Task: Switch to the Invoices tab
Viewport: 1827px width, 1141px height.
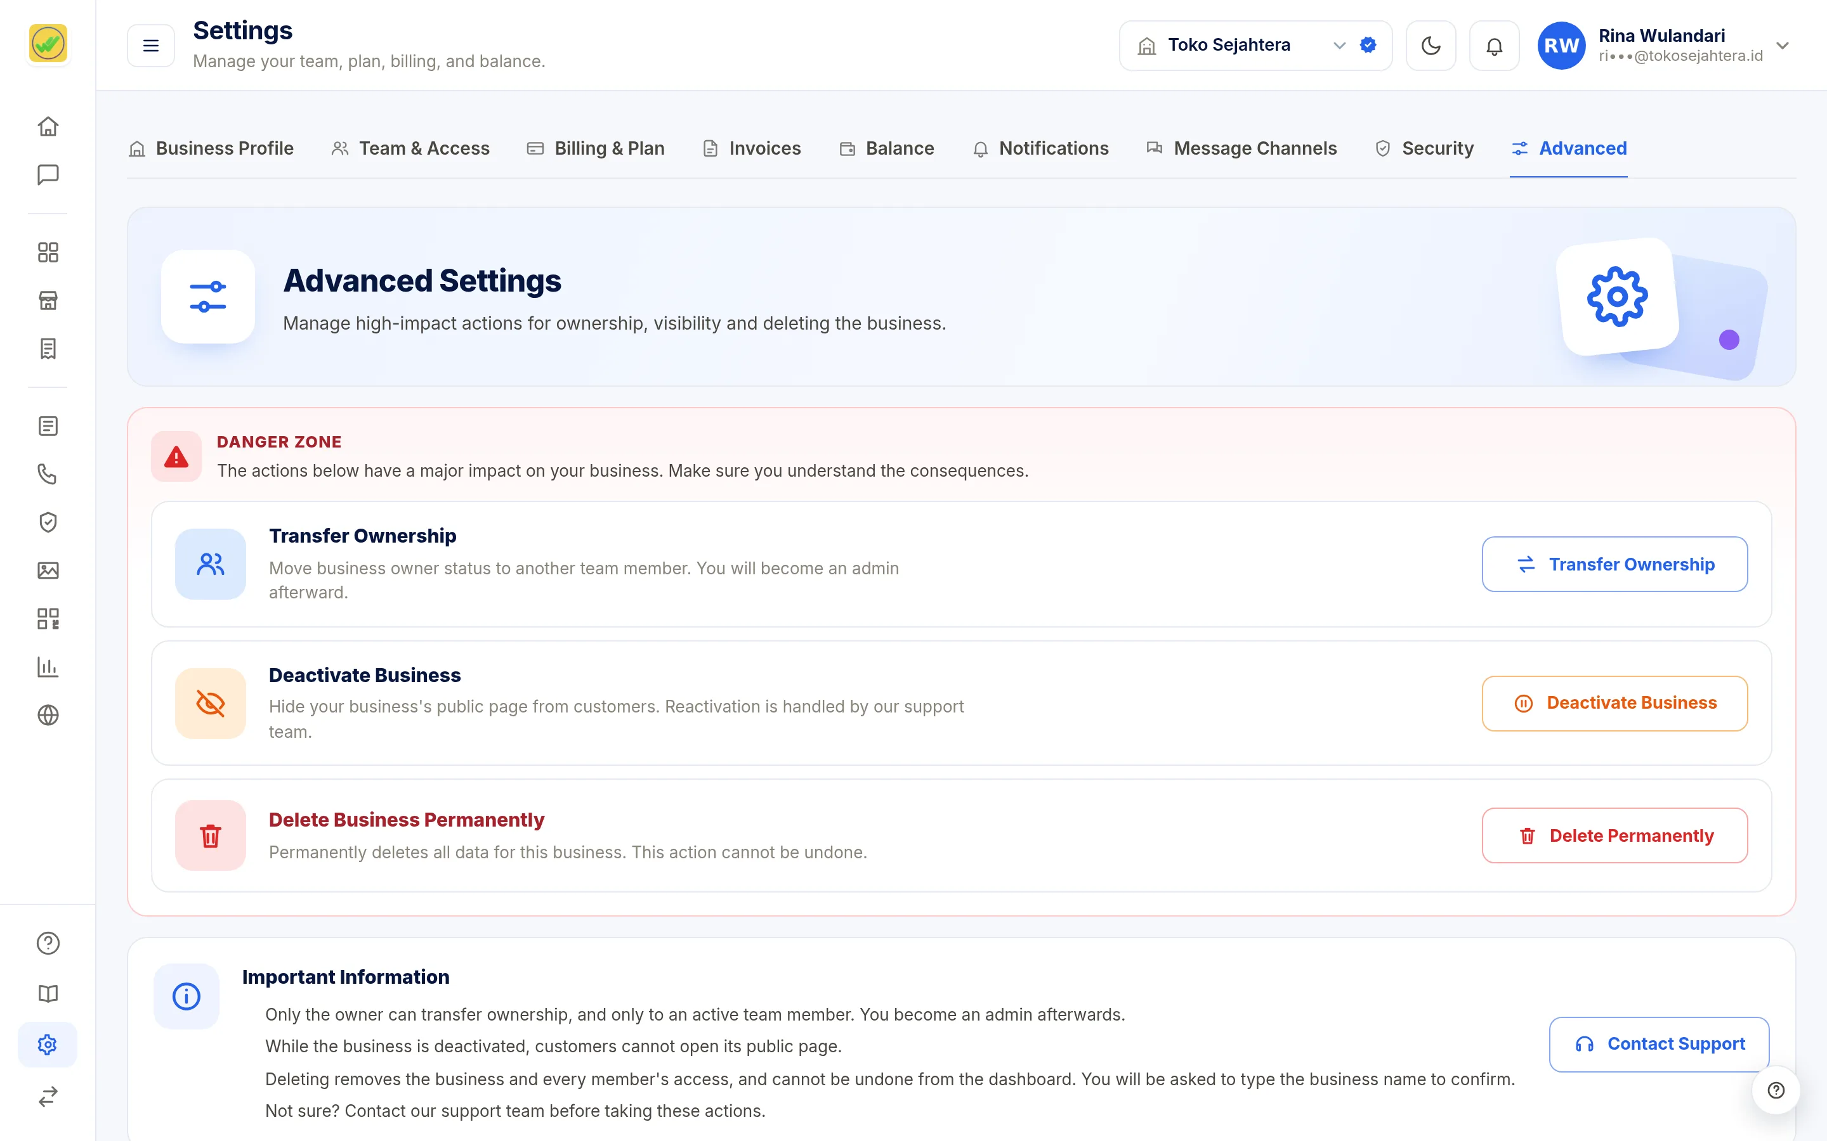Action: pos(751,149)
